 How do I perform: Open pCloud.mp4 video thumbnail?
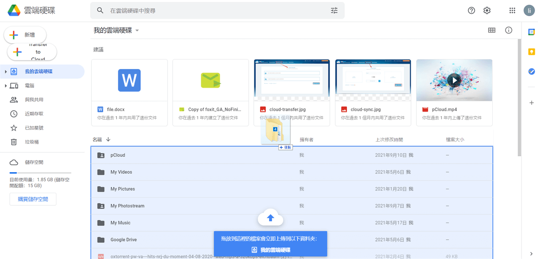click(454, 81)
